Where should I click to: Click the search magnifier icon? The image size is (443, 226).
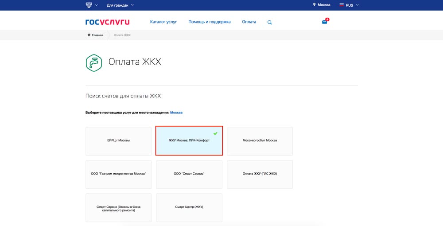coord(269,22)
